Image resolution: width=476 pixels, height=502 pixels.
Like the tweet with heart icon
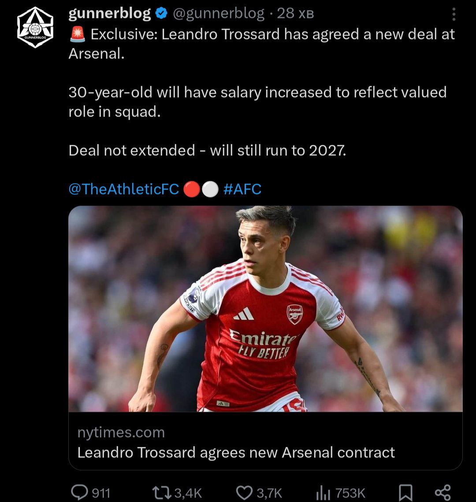[244, 492]
